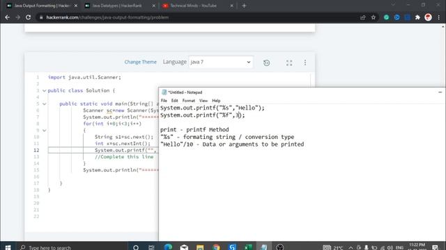Screen dimensions: 446x250
Task: Minimize the Notepad window
Action: [x=440, y=92]
